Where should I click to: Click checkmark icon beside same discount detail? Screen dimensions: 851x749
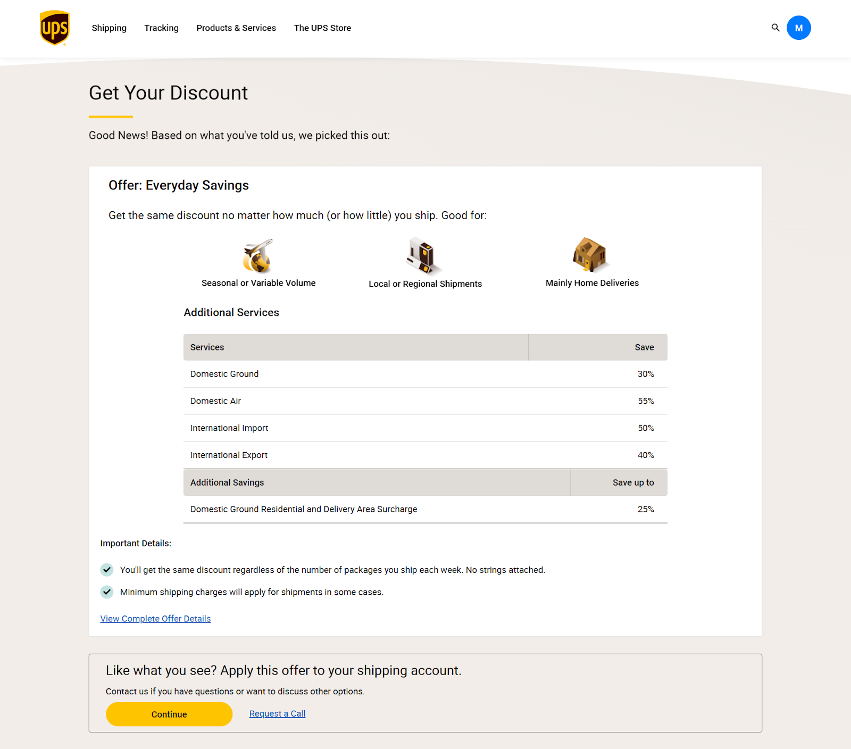click(107, 570)
